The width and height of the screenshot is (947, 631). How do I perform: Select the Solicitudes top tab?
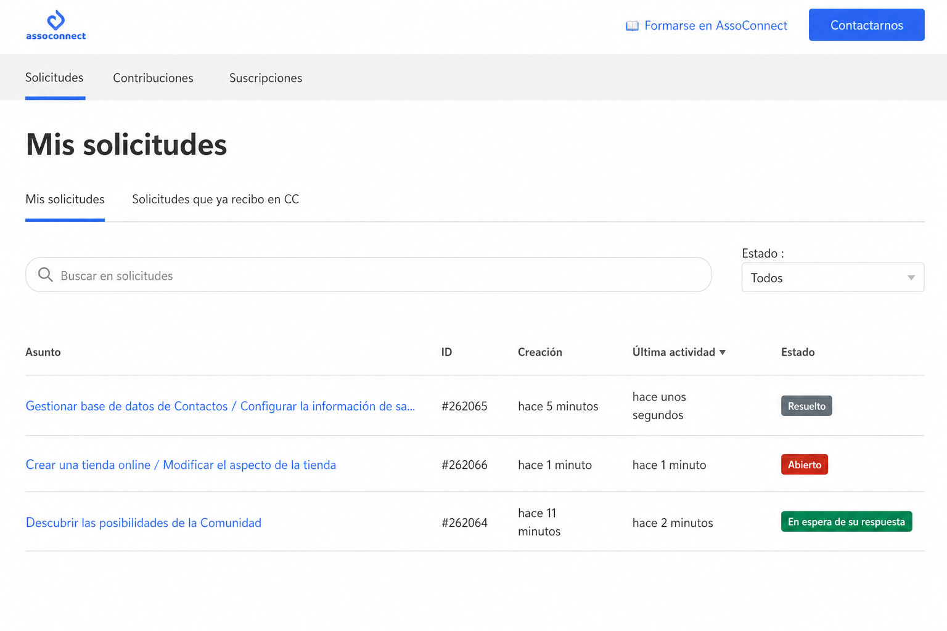(54, 78)
